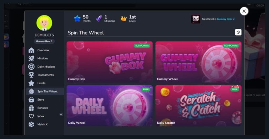Click the Gummy Bear 1 level badge
Viewport: 269px width, 139px height.
44,41
